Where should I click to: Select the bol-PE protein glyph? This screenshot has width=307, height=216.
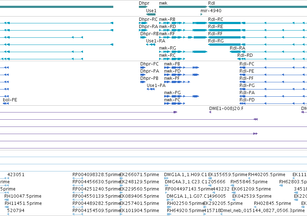(6, 104)
